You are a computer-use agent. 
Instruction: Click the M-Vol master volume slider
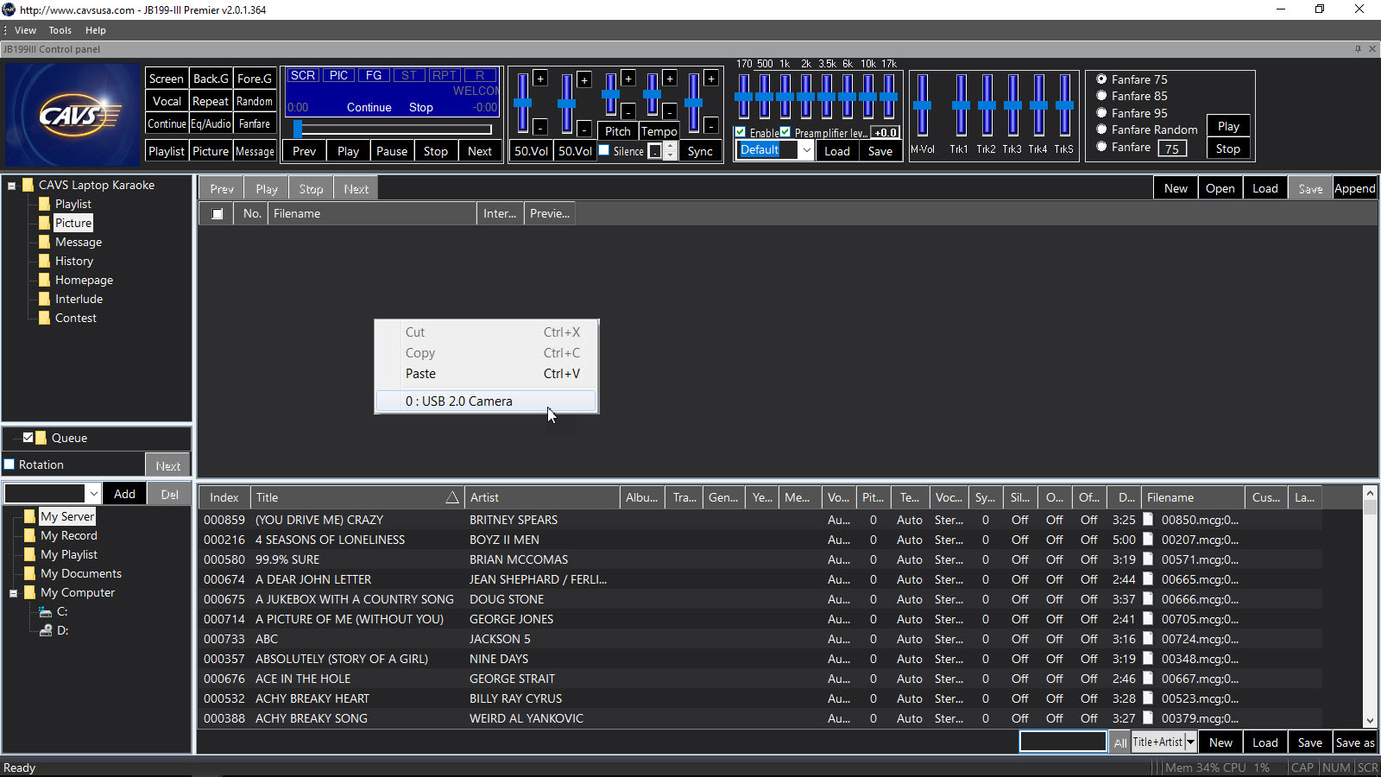coord(923,105)
